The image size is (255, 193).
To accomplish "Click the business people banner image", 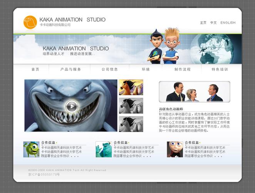I will pos(195,91).
